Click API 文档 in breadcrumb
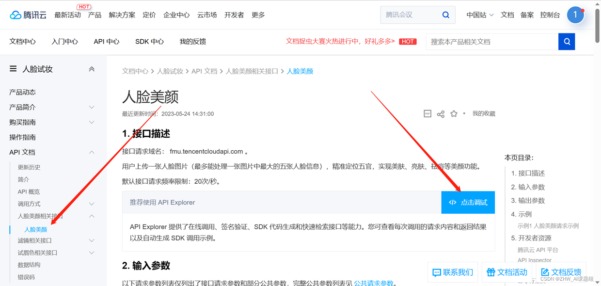Image resolution: width=601 pixels, height=286 pixels. (x=205, y=71)
